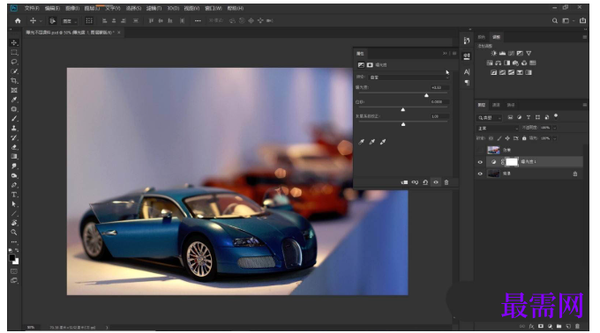
Task: Toggle pixel layer filter in Layers
Action: (x=510, y=117)
